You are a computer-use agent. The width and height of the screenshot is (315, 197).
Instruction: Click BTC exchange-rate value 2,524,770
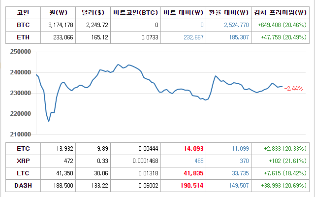[236, 25]
